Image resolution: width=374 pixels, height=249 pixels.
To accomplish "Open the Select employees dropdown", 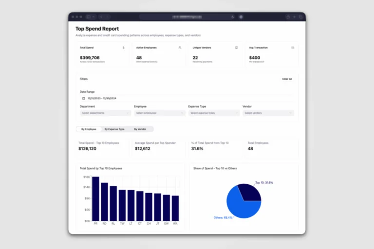I will (160, 113).
